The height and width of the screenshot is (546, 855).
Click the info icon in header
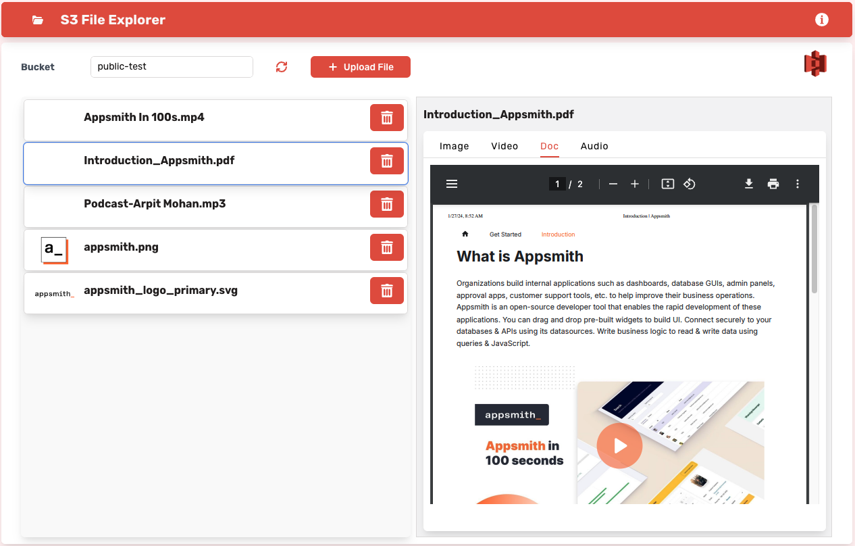point(821,20)
